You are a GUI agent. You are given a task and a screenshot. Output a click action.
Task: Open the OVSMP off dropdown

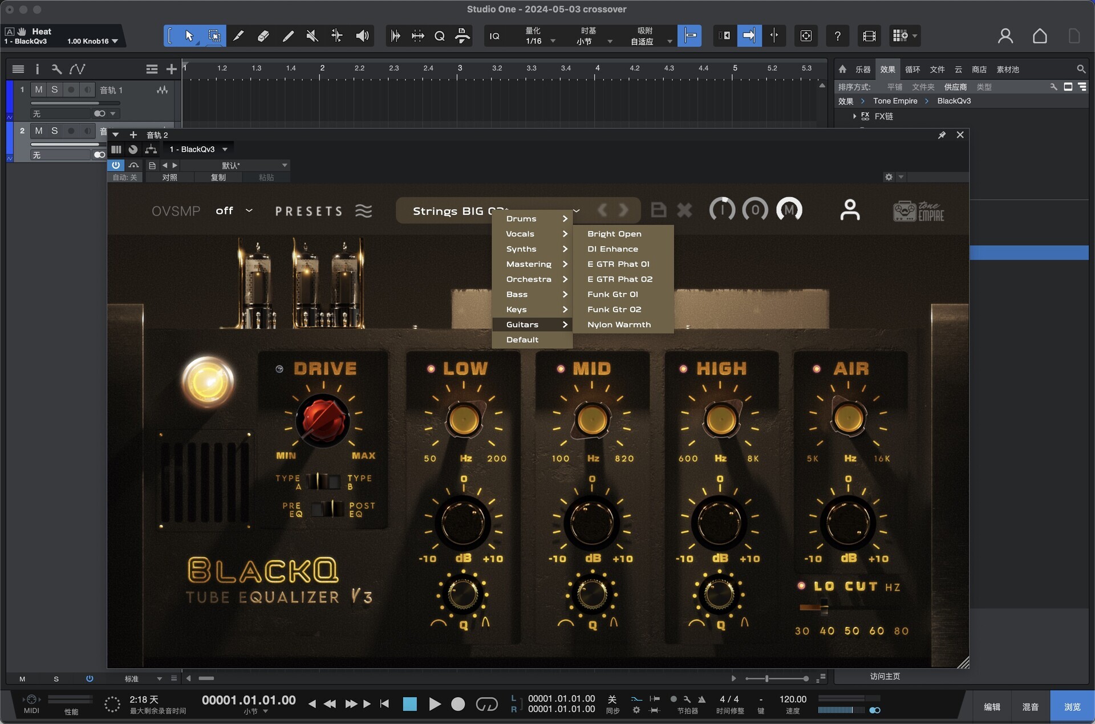pos(234,211)
